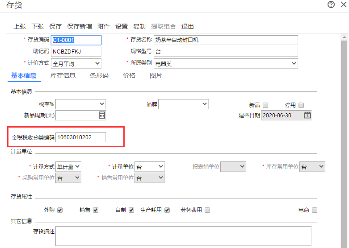The height and width of the screenshot is (248, 349).
Task: Open the 采购常用单位 dropdown
Action: [x=68, y=178]
